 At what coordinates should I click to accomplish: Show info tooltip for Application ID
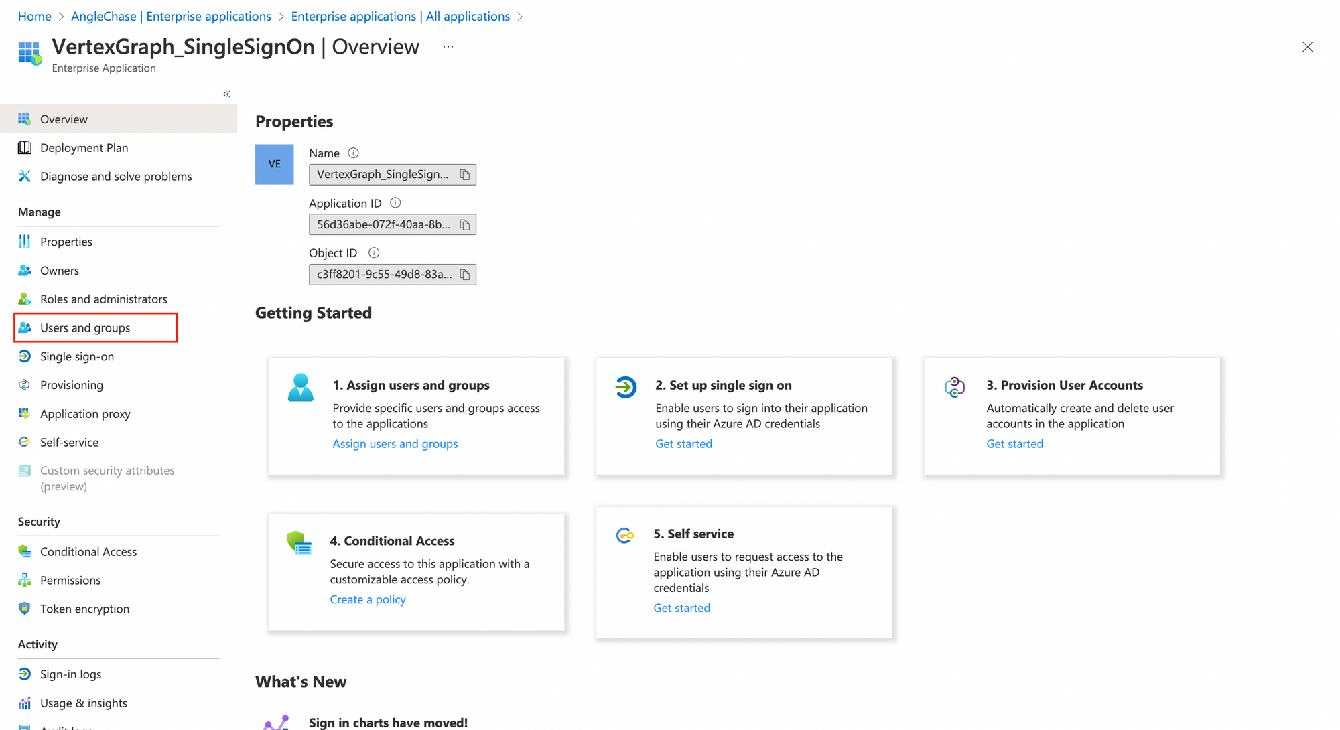tap(395, 202)
